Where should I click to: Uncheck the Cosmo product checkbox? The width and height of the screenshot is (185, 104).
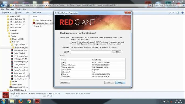pos(61,74)
